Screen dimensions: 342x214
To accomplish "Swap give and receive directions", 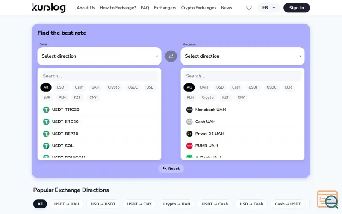I will coord(171,56).
